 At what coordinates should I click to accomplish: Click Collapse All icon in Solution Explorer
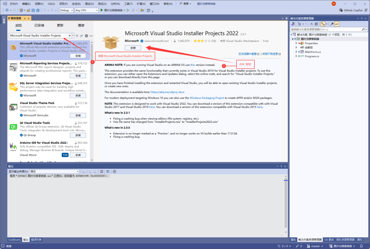click(311, 24)
